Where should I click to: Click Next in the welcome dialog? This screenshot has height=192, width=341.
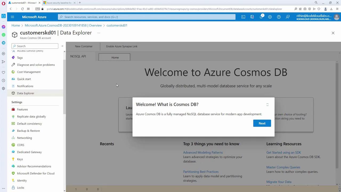click(262, 123)
